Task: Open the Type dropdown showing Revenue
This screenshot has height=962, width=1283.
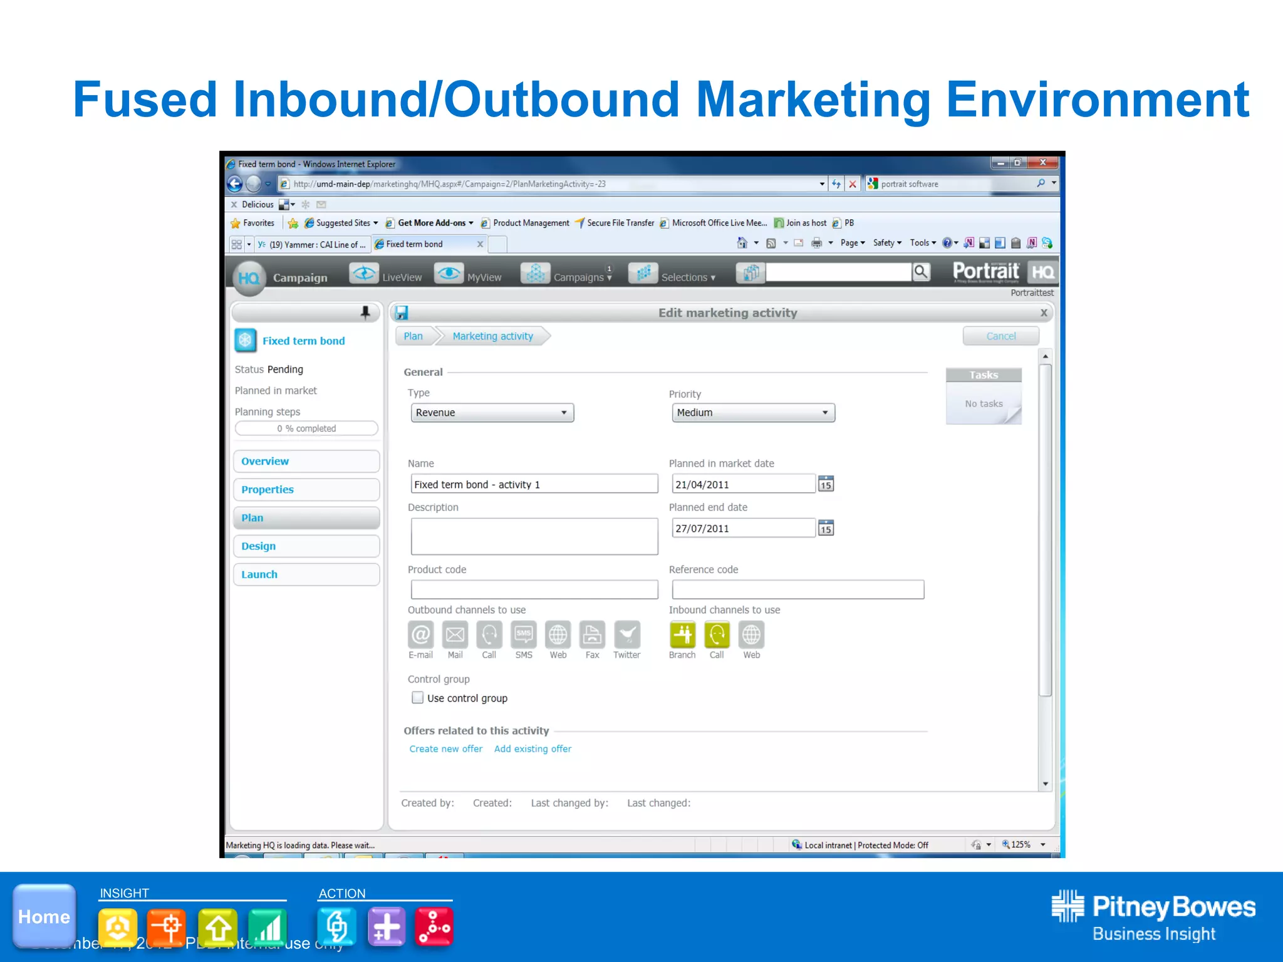Action: pyautogui.click(x=492, y=413)
